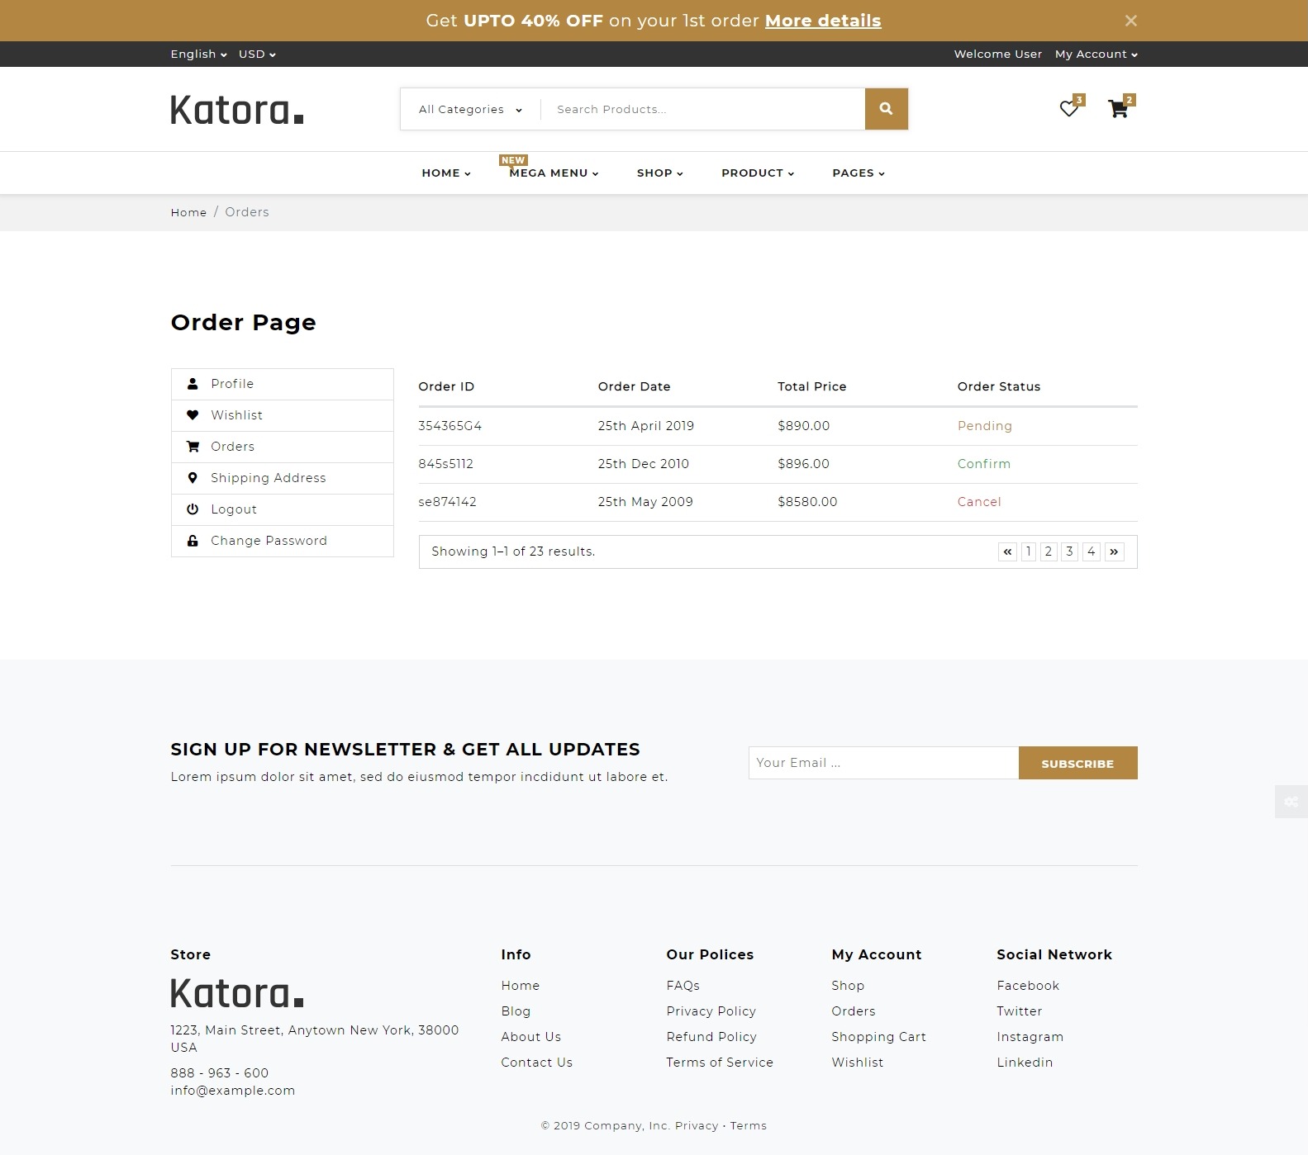Open the wishlist heart icon in header
Viewport: 1308px width, 1155px height.
click(1069, 109)
